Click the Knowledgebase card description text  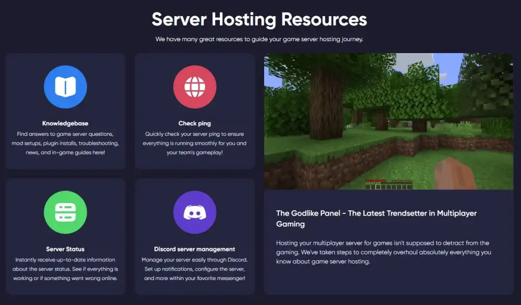[x=65, y=143]
